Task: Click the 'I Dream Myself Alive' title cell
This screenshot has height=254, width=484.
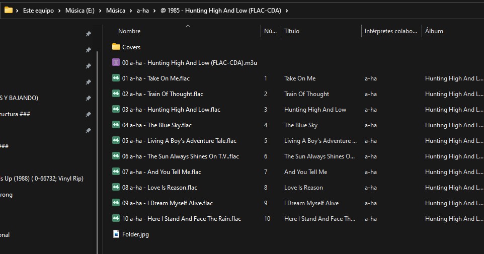Action: tap(311, 203)
